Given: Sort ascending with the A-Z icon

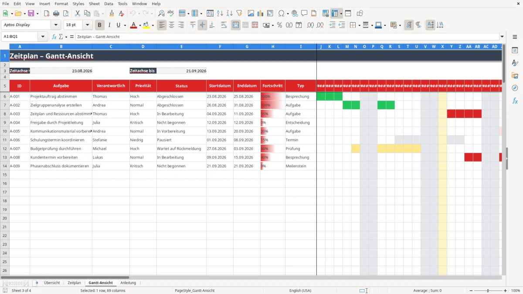Looking at the screenshot, I should click(220, 14).
